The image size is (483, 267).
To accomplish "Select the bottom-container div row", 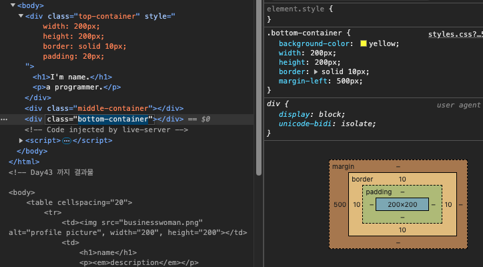I will (127, 119).
